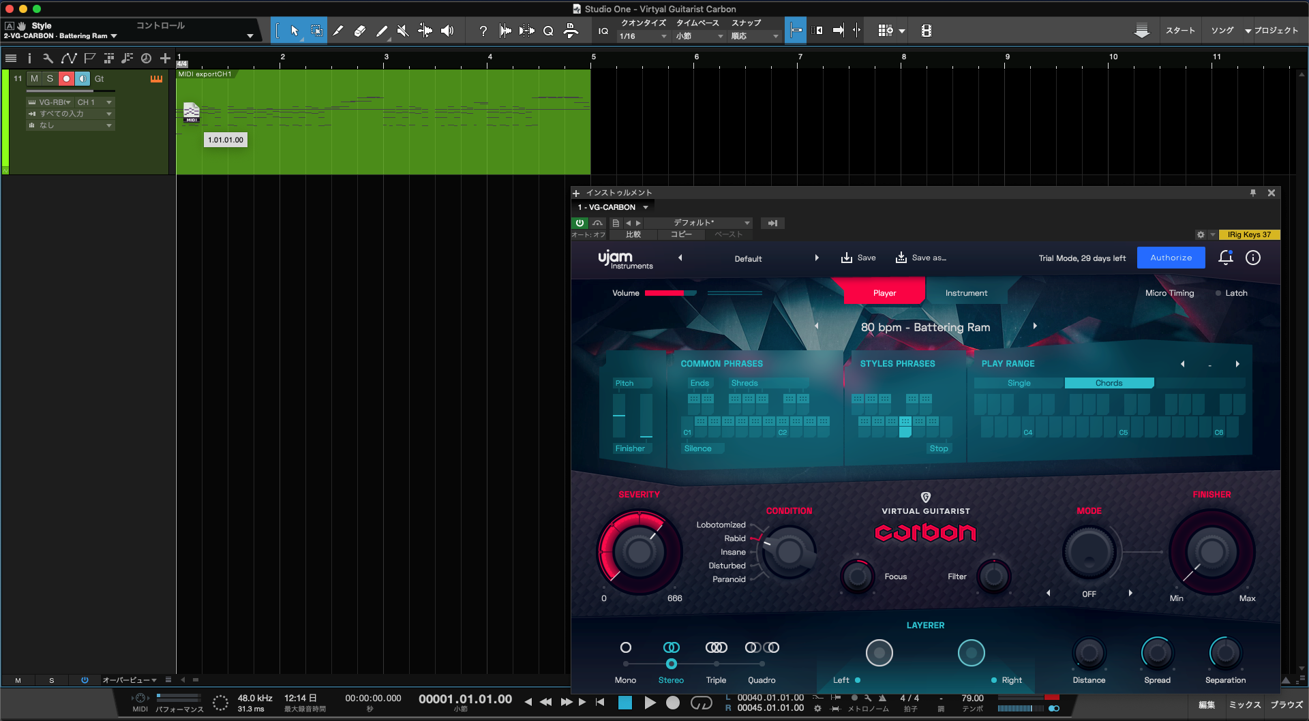Select the Split (knife) tool

pyautogui.click(x=338, y=31)
